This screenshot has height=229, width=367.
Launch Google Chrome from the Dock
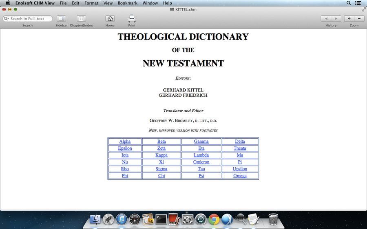[x=214, y=219]
